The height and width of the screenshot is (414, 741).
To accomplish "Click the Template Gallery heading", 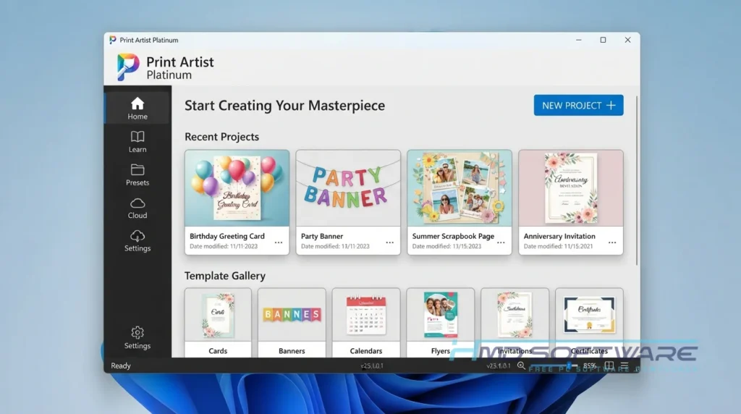I will [x=225, y=276].
